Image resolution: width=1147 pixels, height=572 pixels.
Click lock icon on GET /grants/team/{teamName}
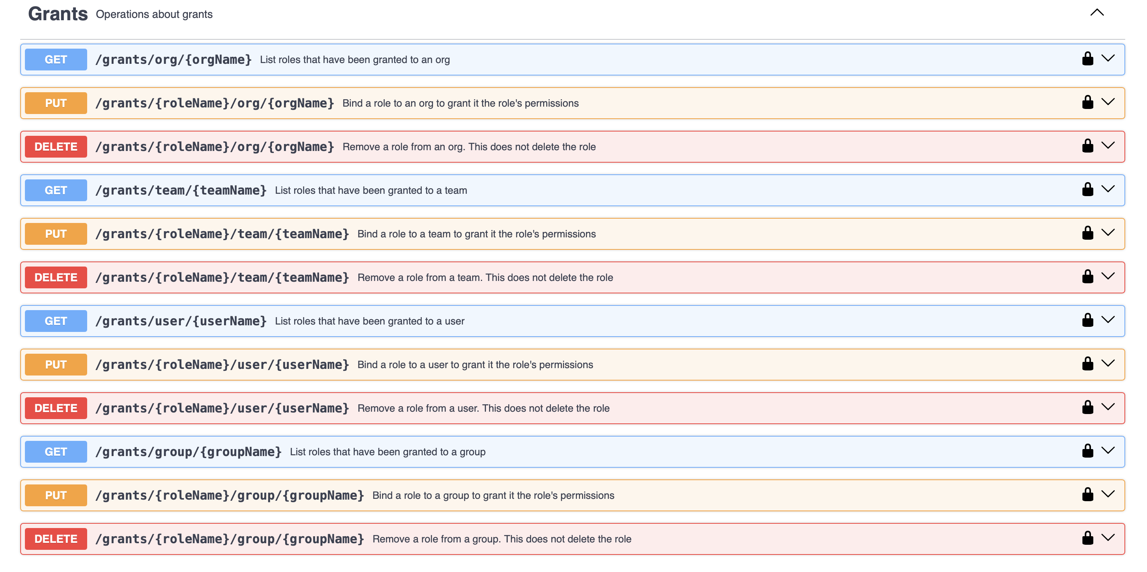(1087, 189)
